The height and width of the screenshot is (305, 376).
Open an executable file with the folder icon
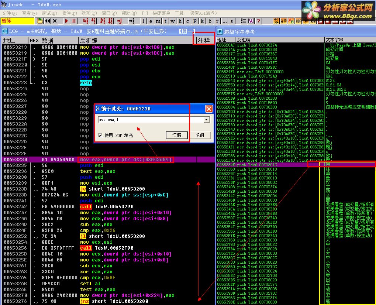[x=40, y=21]
